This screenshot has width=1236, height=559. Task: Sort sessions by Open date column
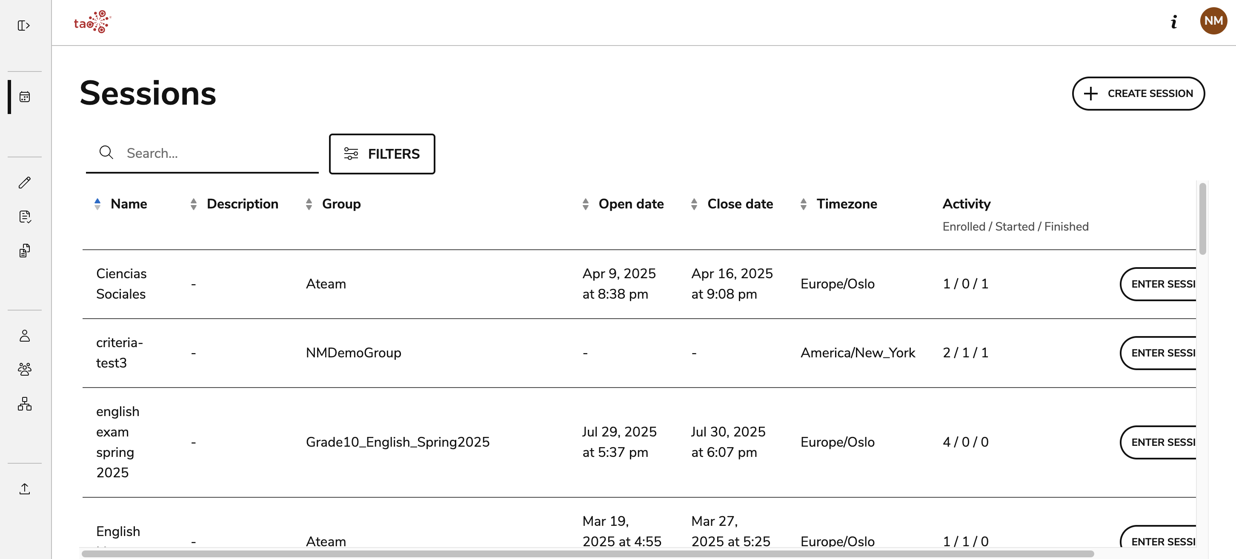(630, 204)
